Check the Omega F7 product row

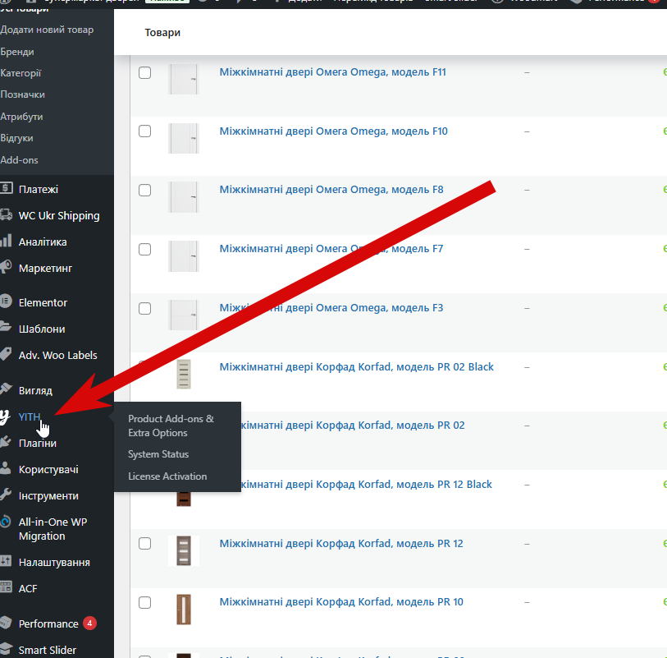point(144,249)
